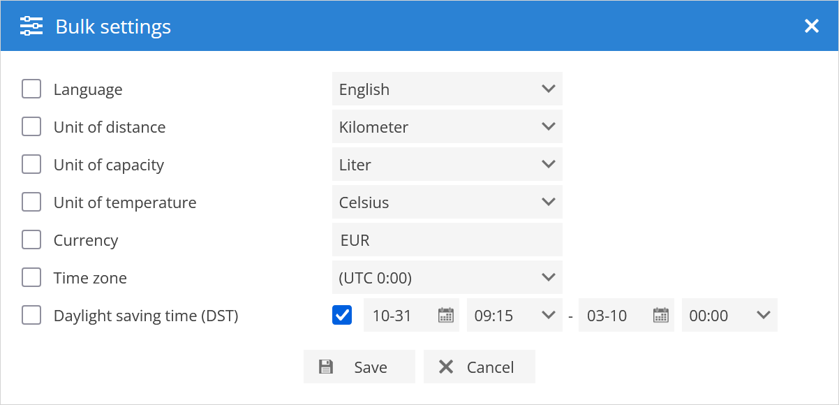839x405 pixels.
Task: Enable the Unit of temperature checkbox
Action: pyautogui.click(x=31, y=202)
